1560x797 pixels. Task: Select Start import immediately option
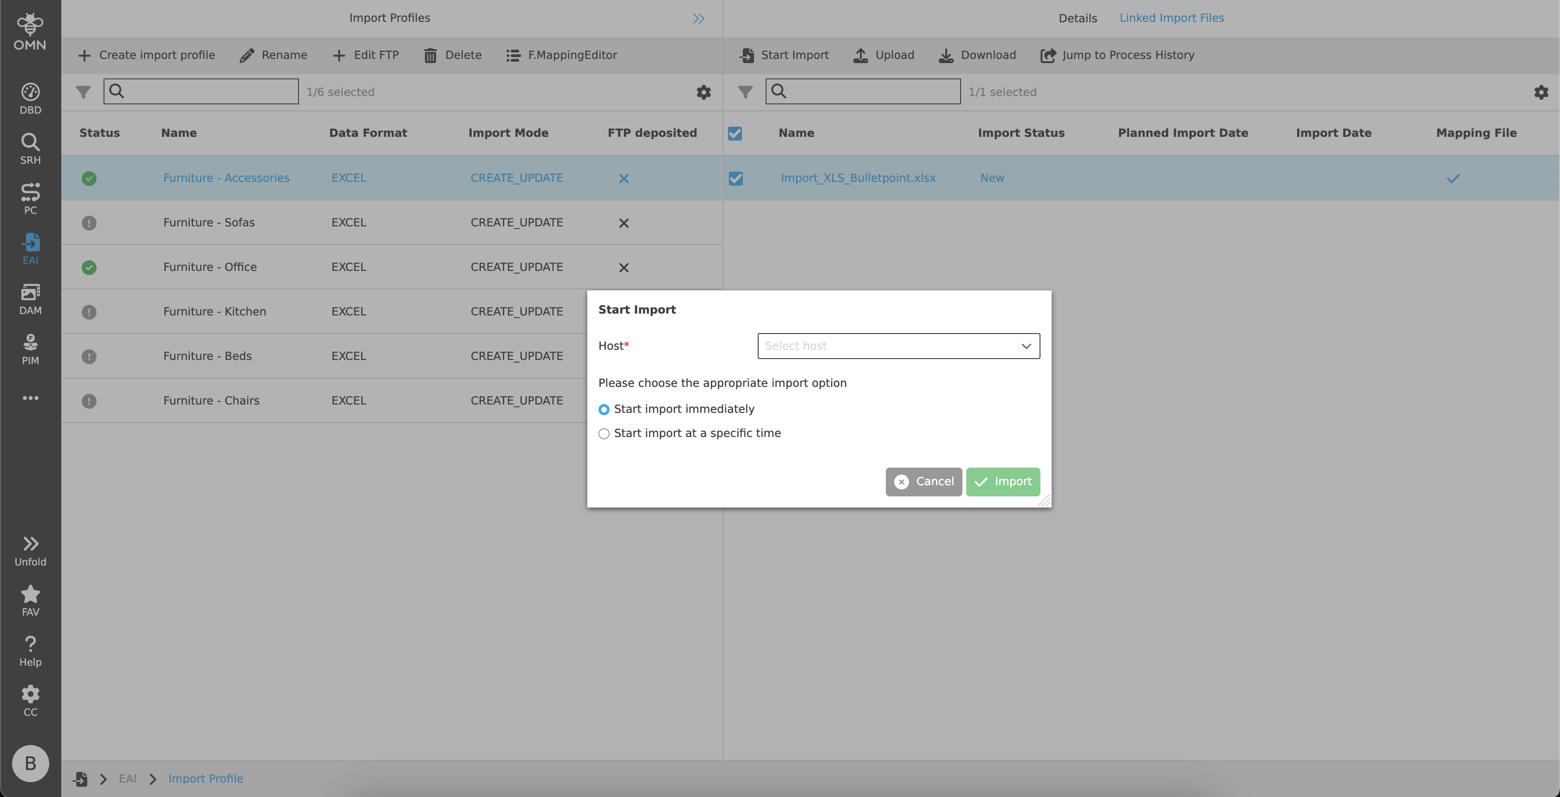(x=604, y=410)
